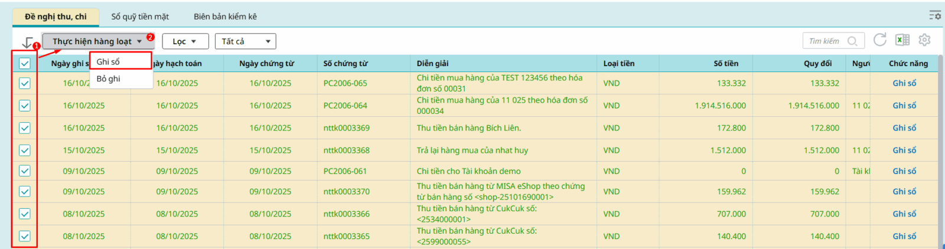This screenshot has width=945, height=249.
Task: Switch to the Đề nghị thu, chi tab
Action: click(x=56, y=17)
